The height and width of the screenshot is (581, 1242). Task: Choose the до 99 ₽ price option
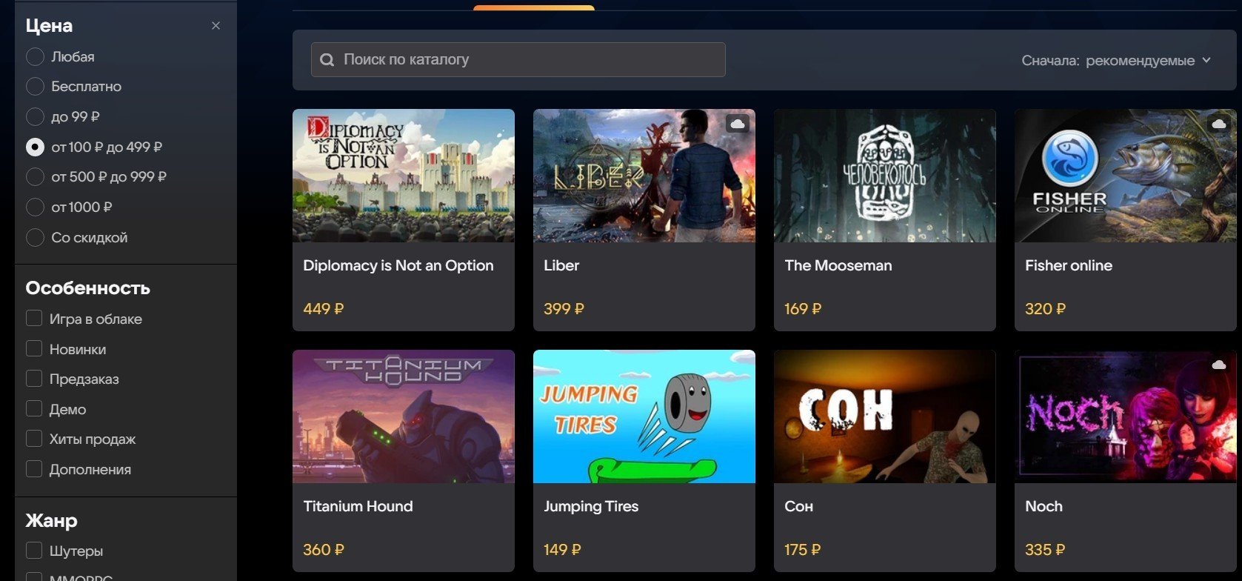point(35,117)
